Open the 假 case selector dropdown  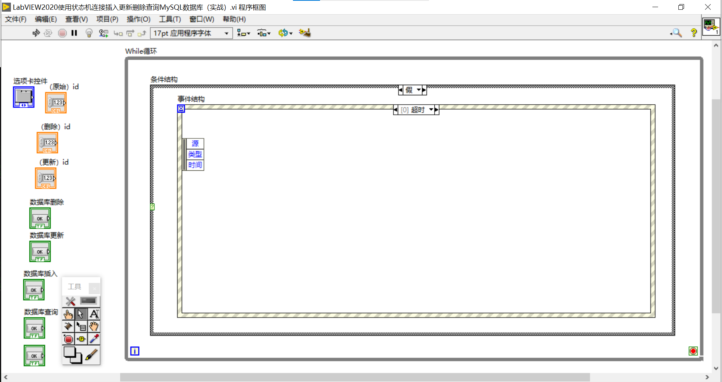[419, 90]
